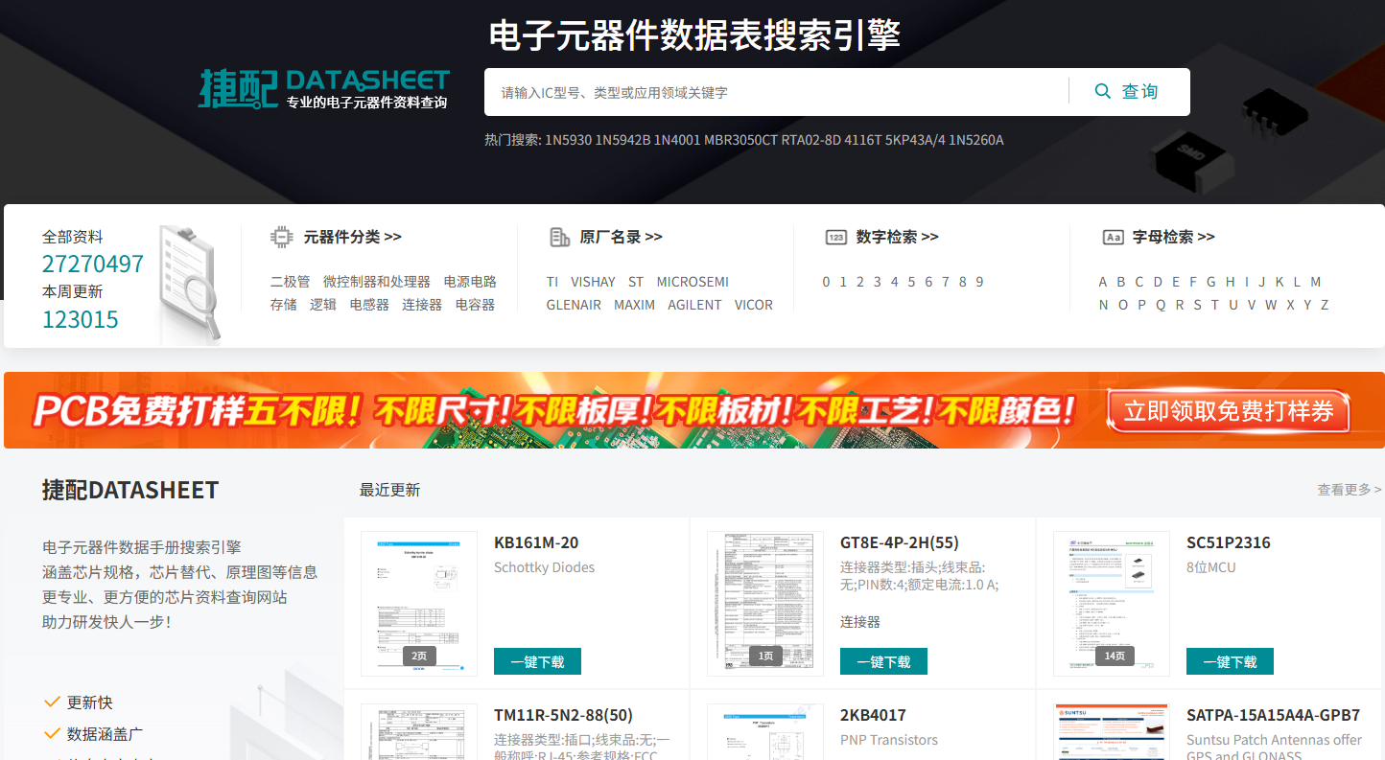
Task: Focus the IC型号 search input field
Action: [777, 92]
